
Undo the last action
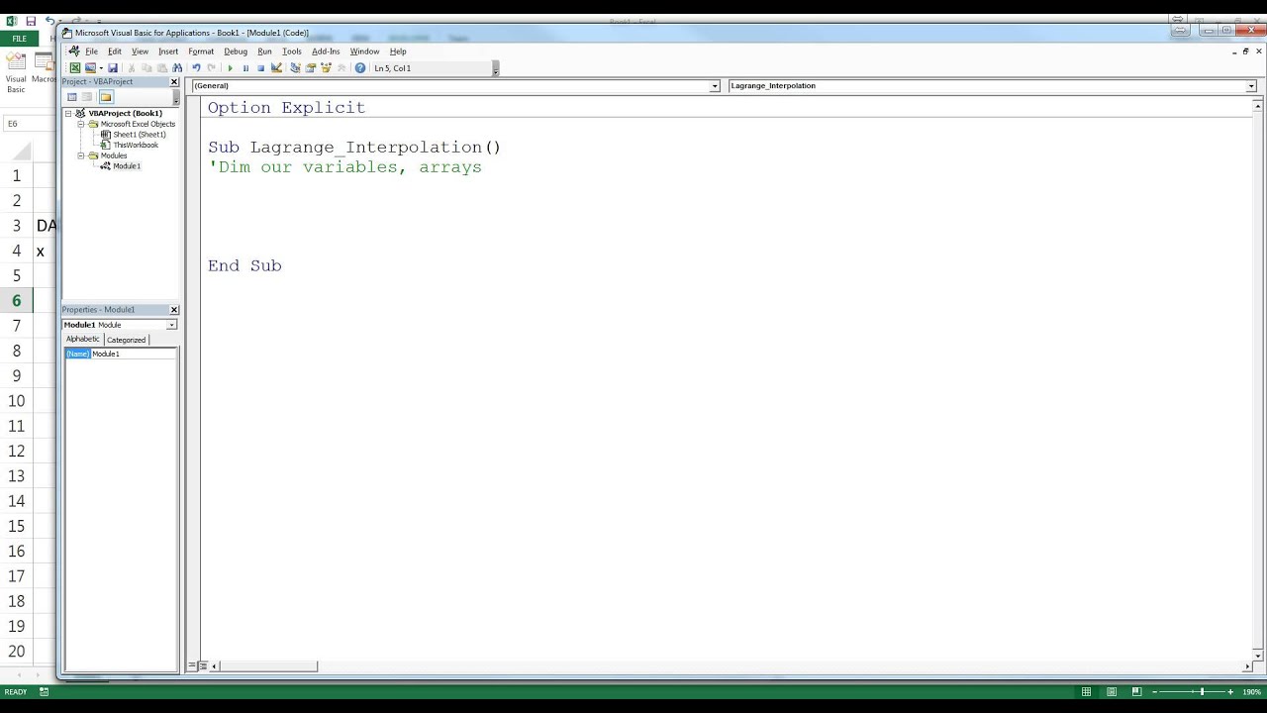(x=196, y=68)
